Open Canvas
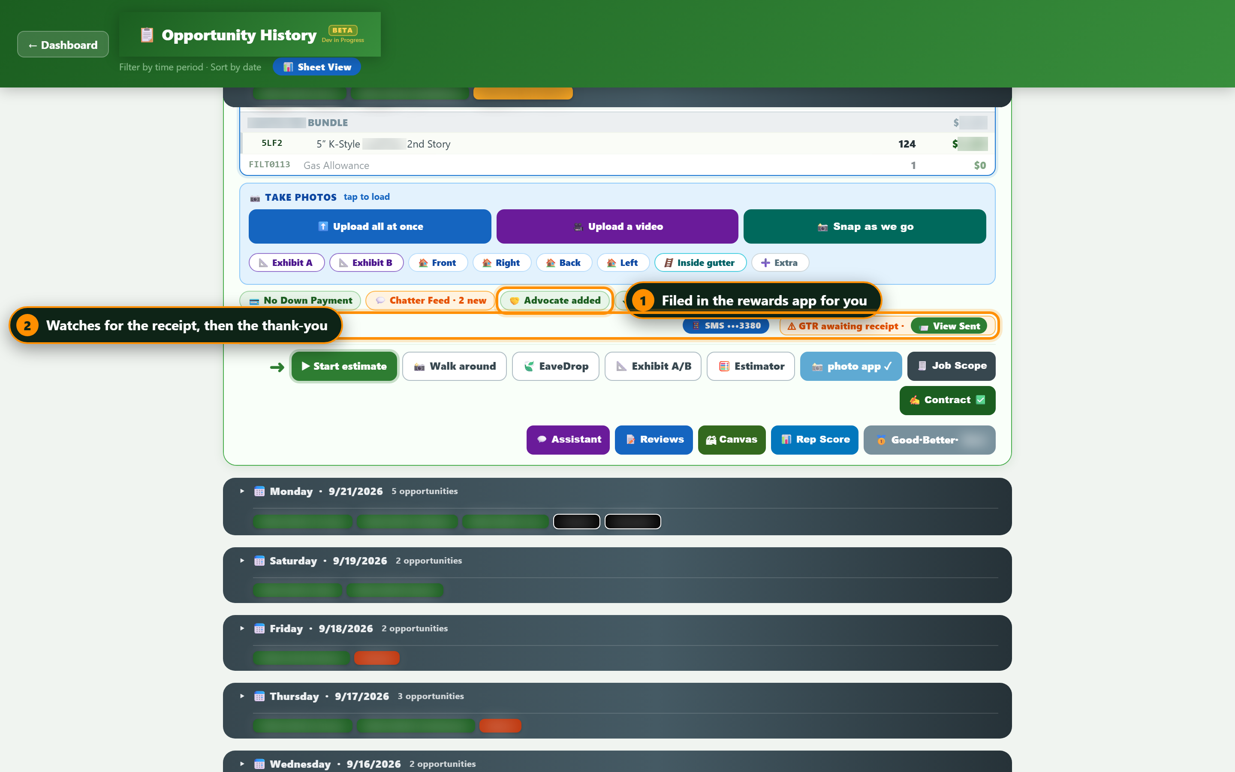This screenshot has height=772, width=1235. coord(732,440)
